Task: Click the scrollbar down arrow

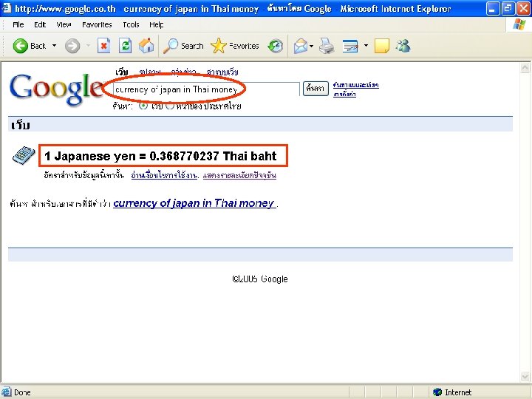Action: tap(525, 377)
